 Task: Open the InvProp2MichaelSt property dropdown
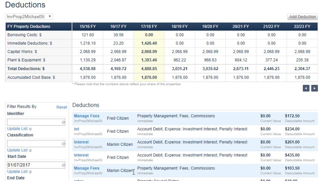click(x=29, y=16)
